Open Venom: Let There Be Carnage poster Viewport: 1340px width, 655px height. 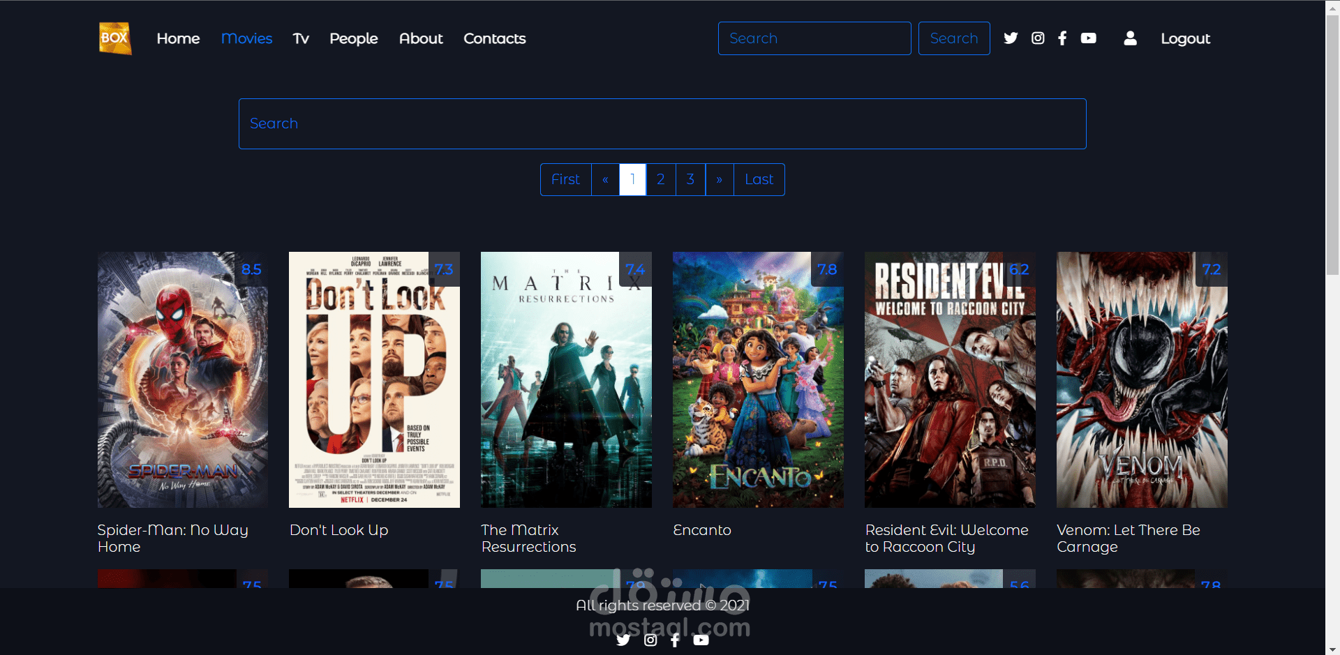point(1142,379)
